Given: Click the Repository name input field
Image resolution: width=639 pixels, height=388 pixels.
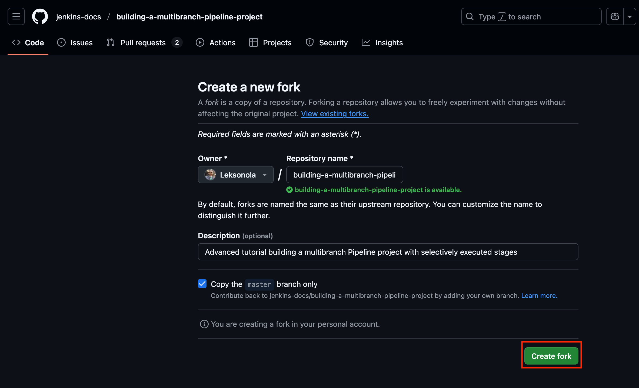Looking at the screenshot, I should coord(345,175).
